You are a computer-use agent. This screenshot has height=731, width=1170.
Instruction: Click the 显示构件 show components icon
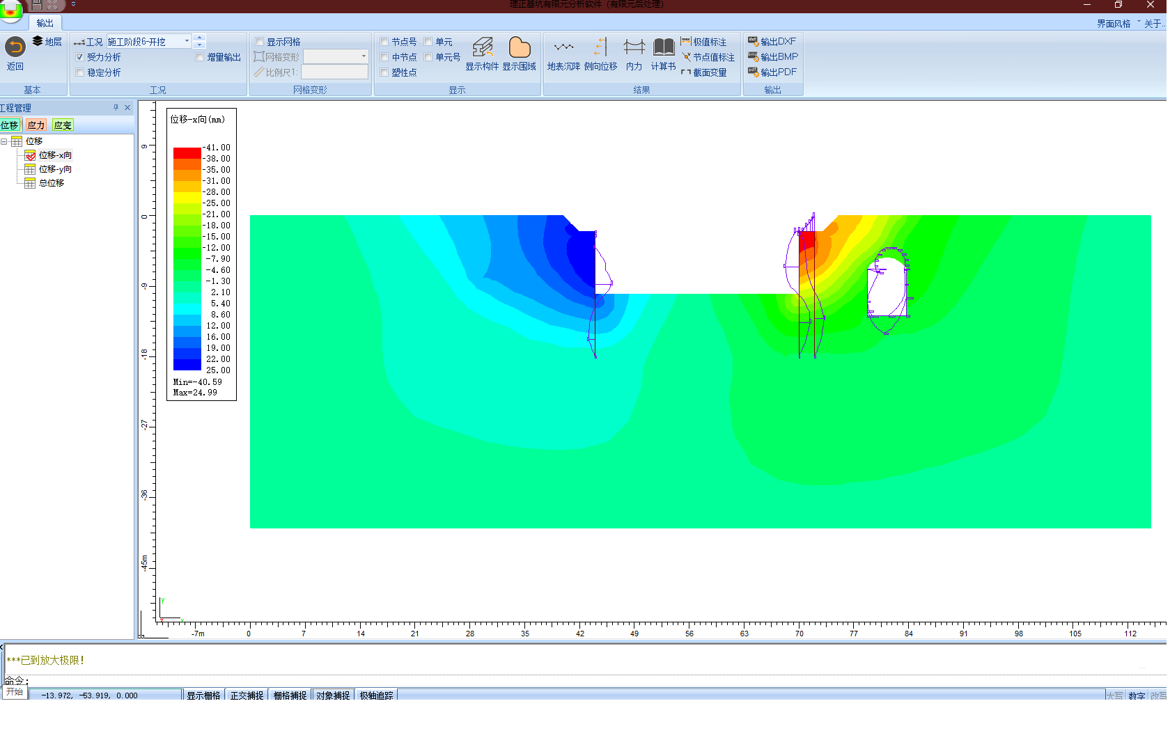[x=482, y=54]
